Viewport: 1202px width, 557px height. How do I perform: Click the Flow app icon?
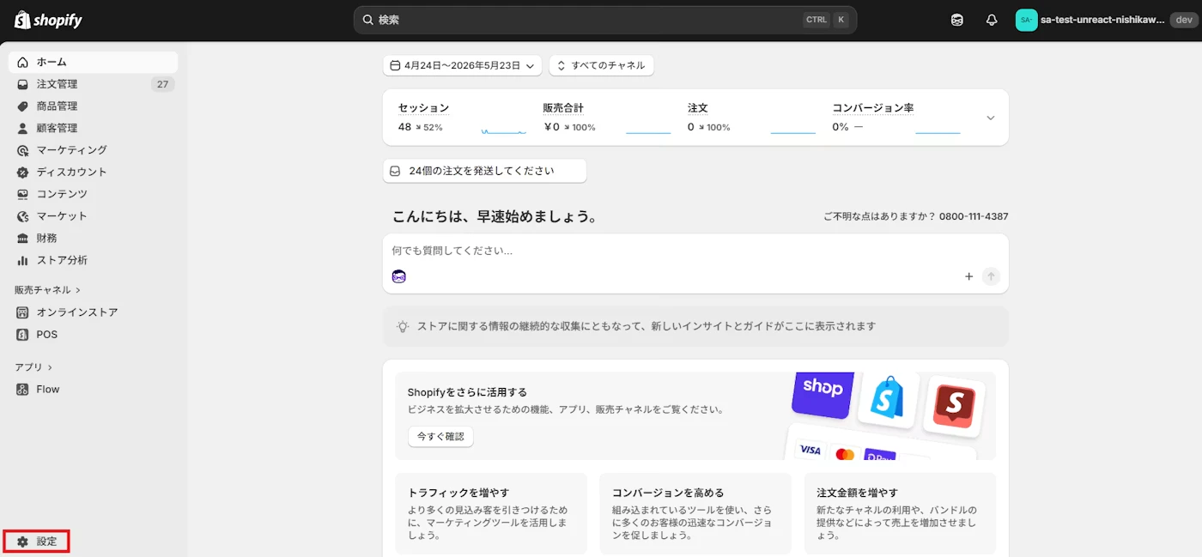[x=22, y=390]
